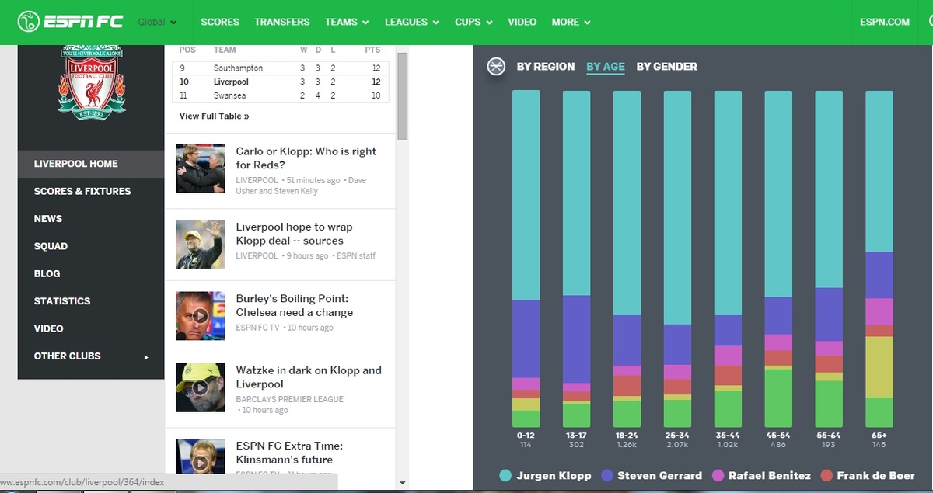
Task: Click the 55-64 age group bar
Action: pos(829,259)
